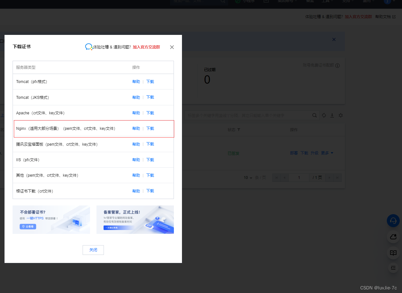Expand the 集团账号 menu in the top bar
This screenshot has height=293, width=402.
click(x=287, y=1)
